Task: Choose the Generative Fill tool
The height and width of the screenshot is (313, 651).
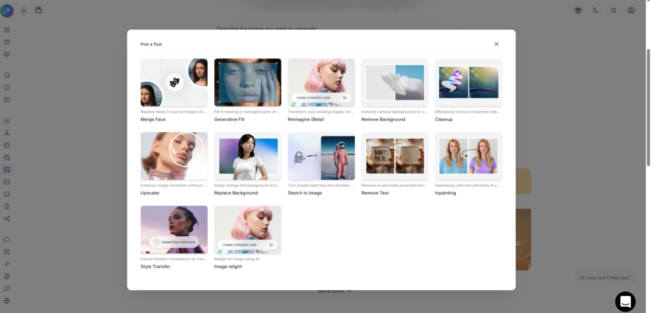Action: 247,83
